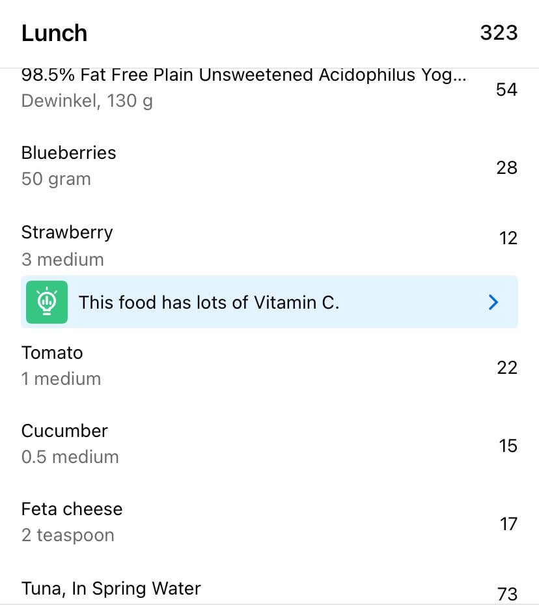Tap the 15 calorie value for Cucumber

[508, 445]
